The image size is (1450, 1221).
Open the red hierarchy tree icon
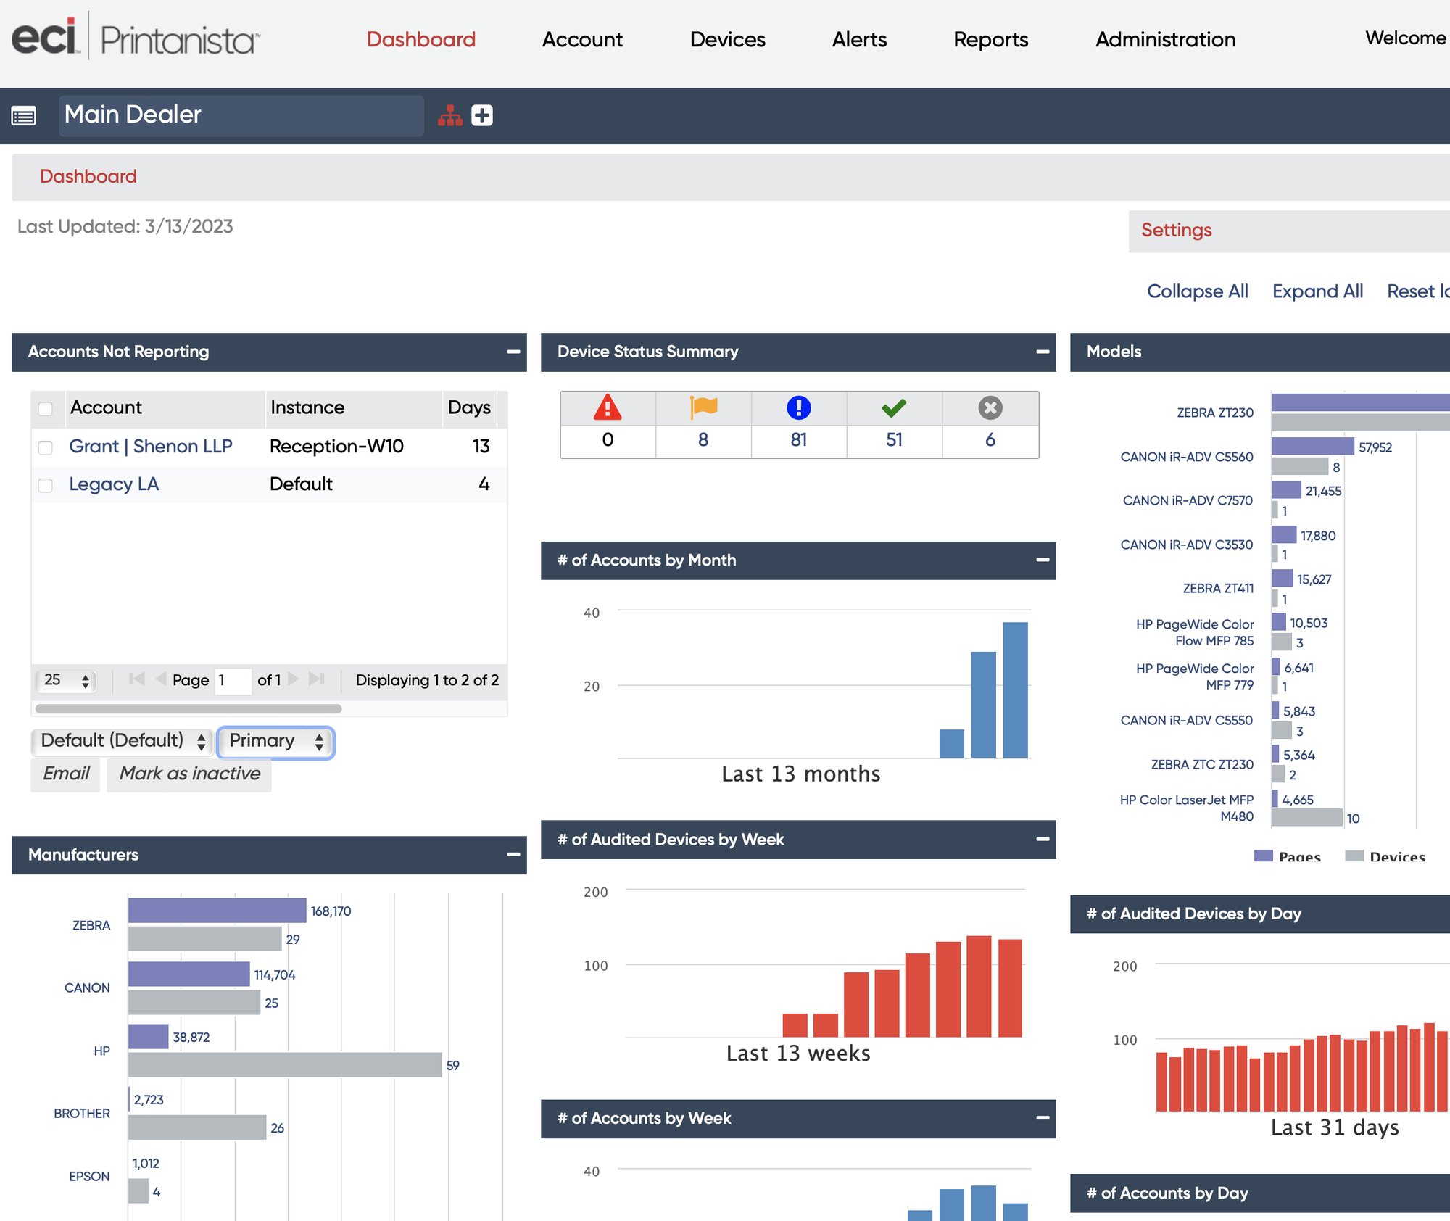[x=450, y=116]
